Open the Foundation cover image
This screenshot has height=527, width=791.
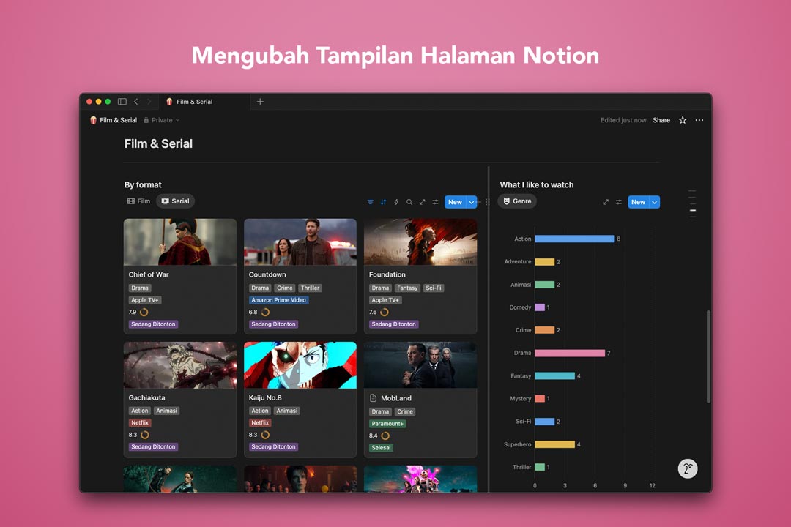(x=420, y=242)
